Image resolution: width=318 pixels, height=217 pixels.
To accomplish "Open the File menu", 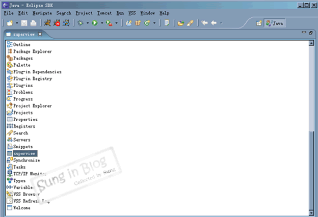I will [9, 13].
